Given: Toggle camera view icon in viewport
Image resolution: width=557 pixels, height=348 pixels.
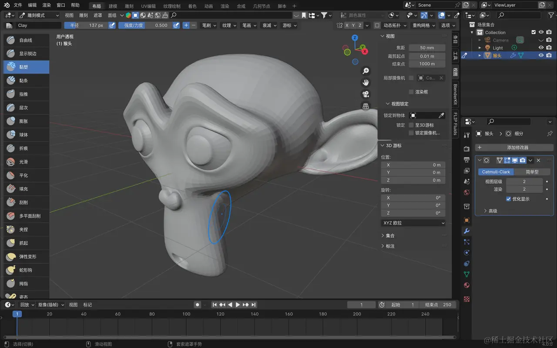Looking at the screenshot, I should coord(366,94).
